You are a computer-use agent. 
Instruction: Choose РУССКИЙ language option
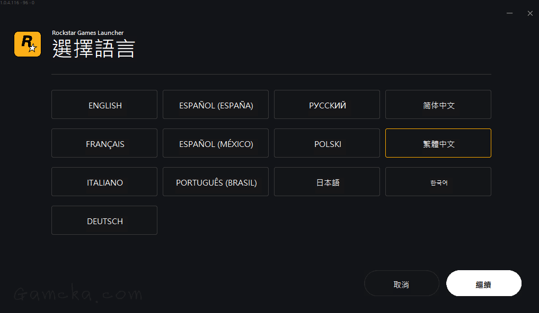(x=327, y=105)
